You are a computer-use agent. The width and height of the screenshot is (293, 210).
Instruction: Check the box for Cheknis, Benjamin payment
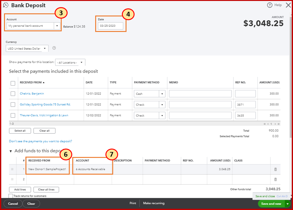[x=13, y=94]
